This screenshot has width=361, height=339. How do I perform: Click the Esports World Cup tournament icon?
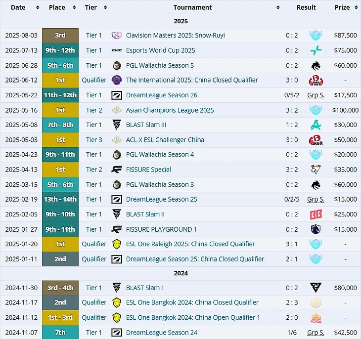tap(117, 50)
